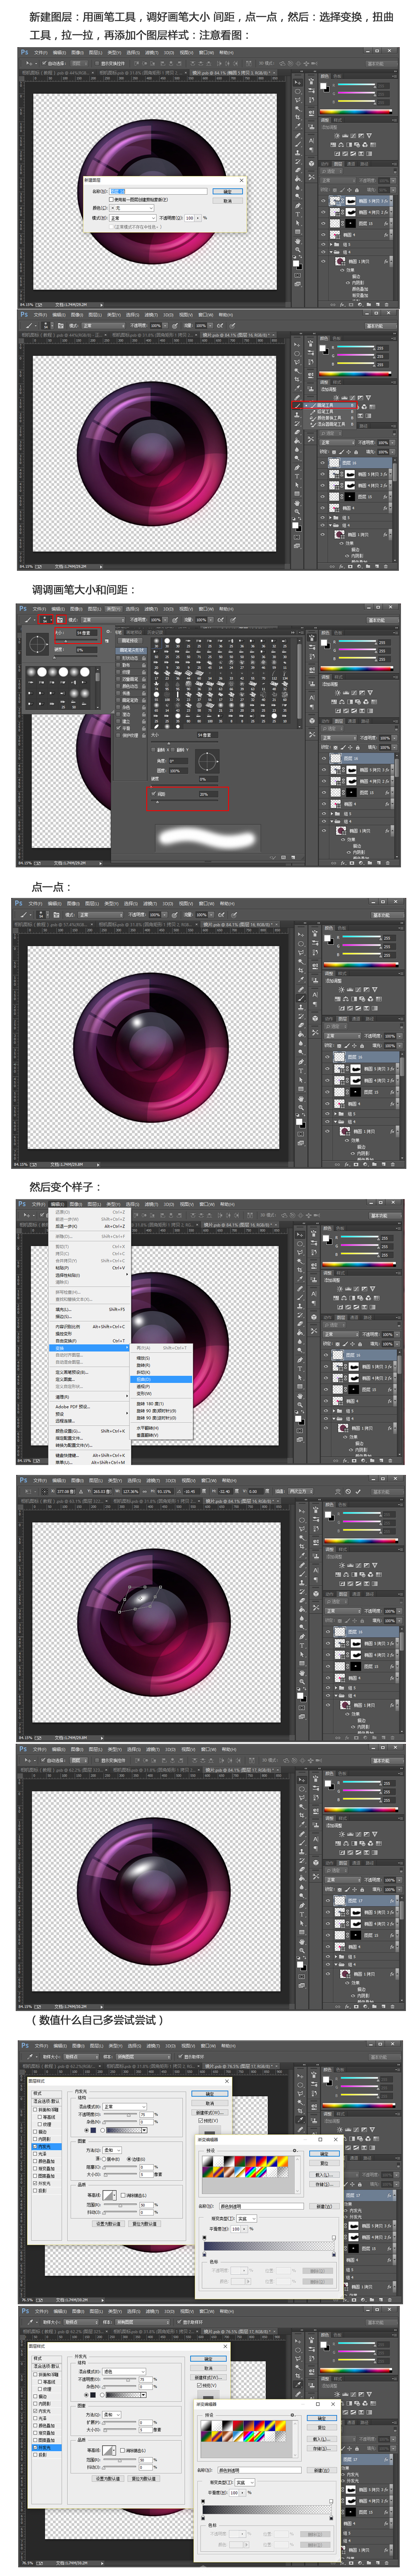Open the highlighted 变换 item in the Edit menu

coord(91,1347)
